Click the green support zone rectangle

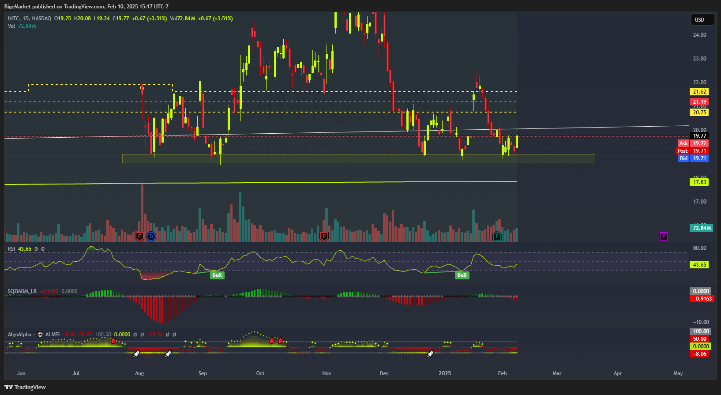[x=358, y=158]
